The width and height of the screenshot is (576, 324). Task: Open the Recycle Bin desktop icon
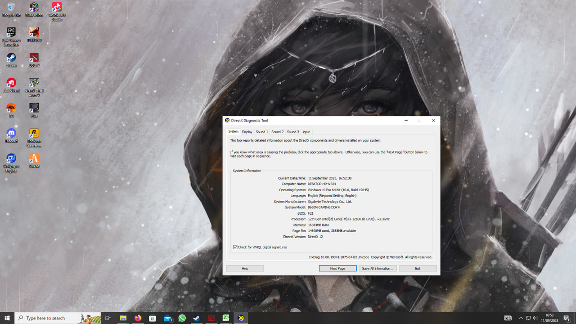(x=11, y=9)
